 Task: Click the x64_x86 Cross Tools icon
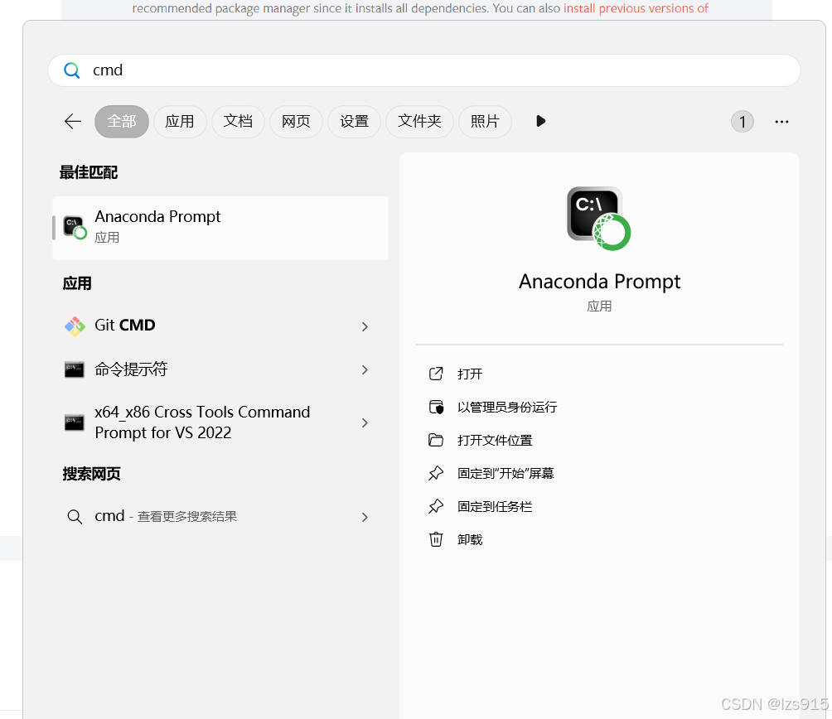75,422
